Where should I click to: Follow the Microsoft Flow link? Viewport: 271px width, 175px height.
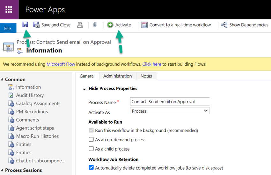coord(61,64)
